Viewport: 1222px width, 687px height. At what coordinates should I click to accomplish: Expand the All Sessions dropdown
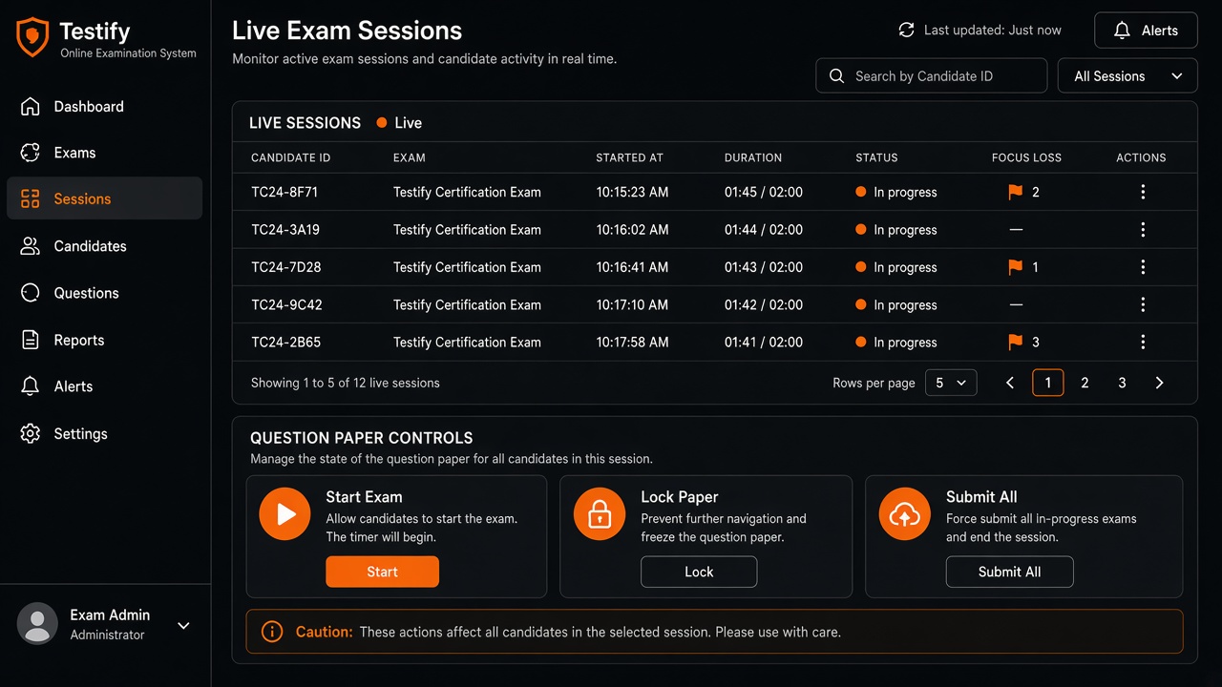pyautogui.click(x=1127, y=76)
